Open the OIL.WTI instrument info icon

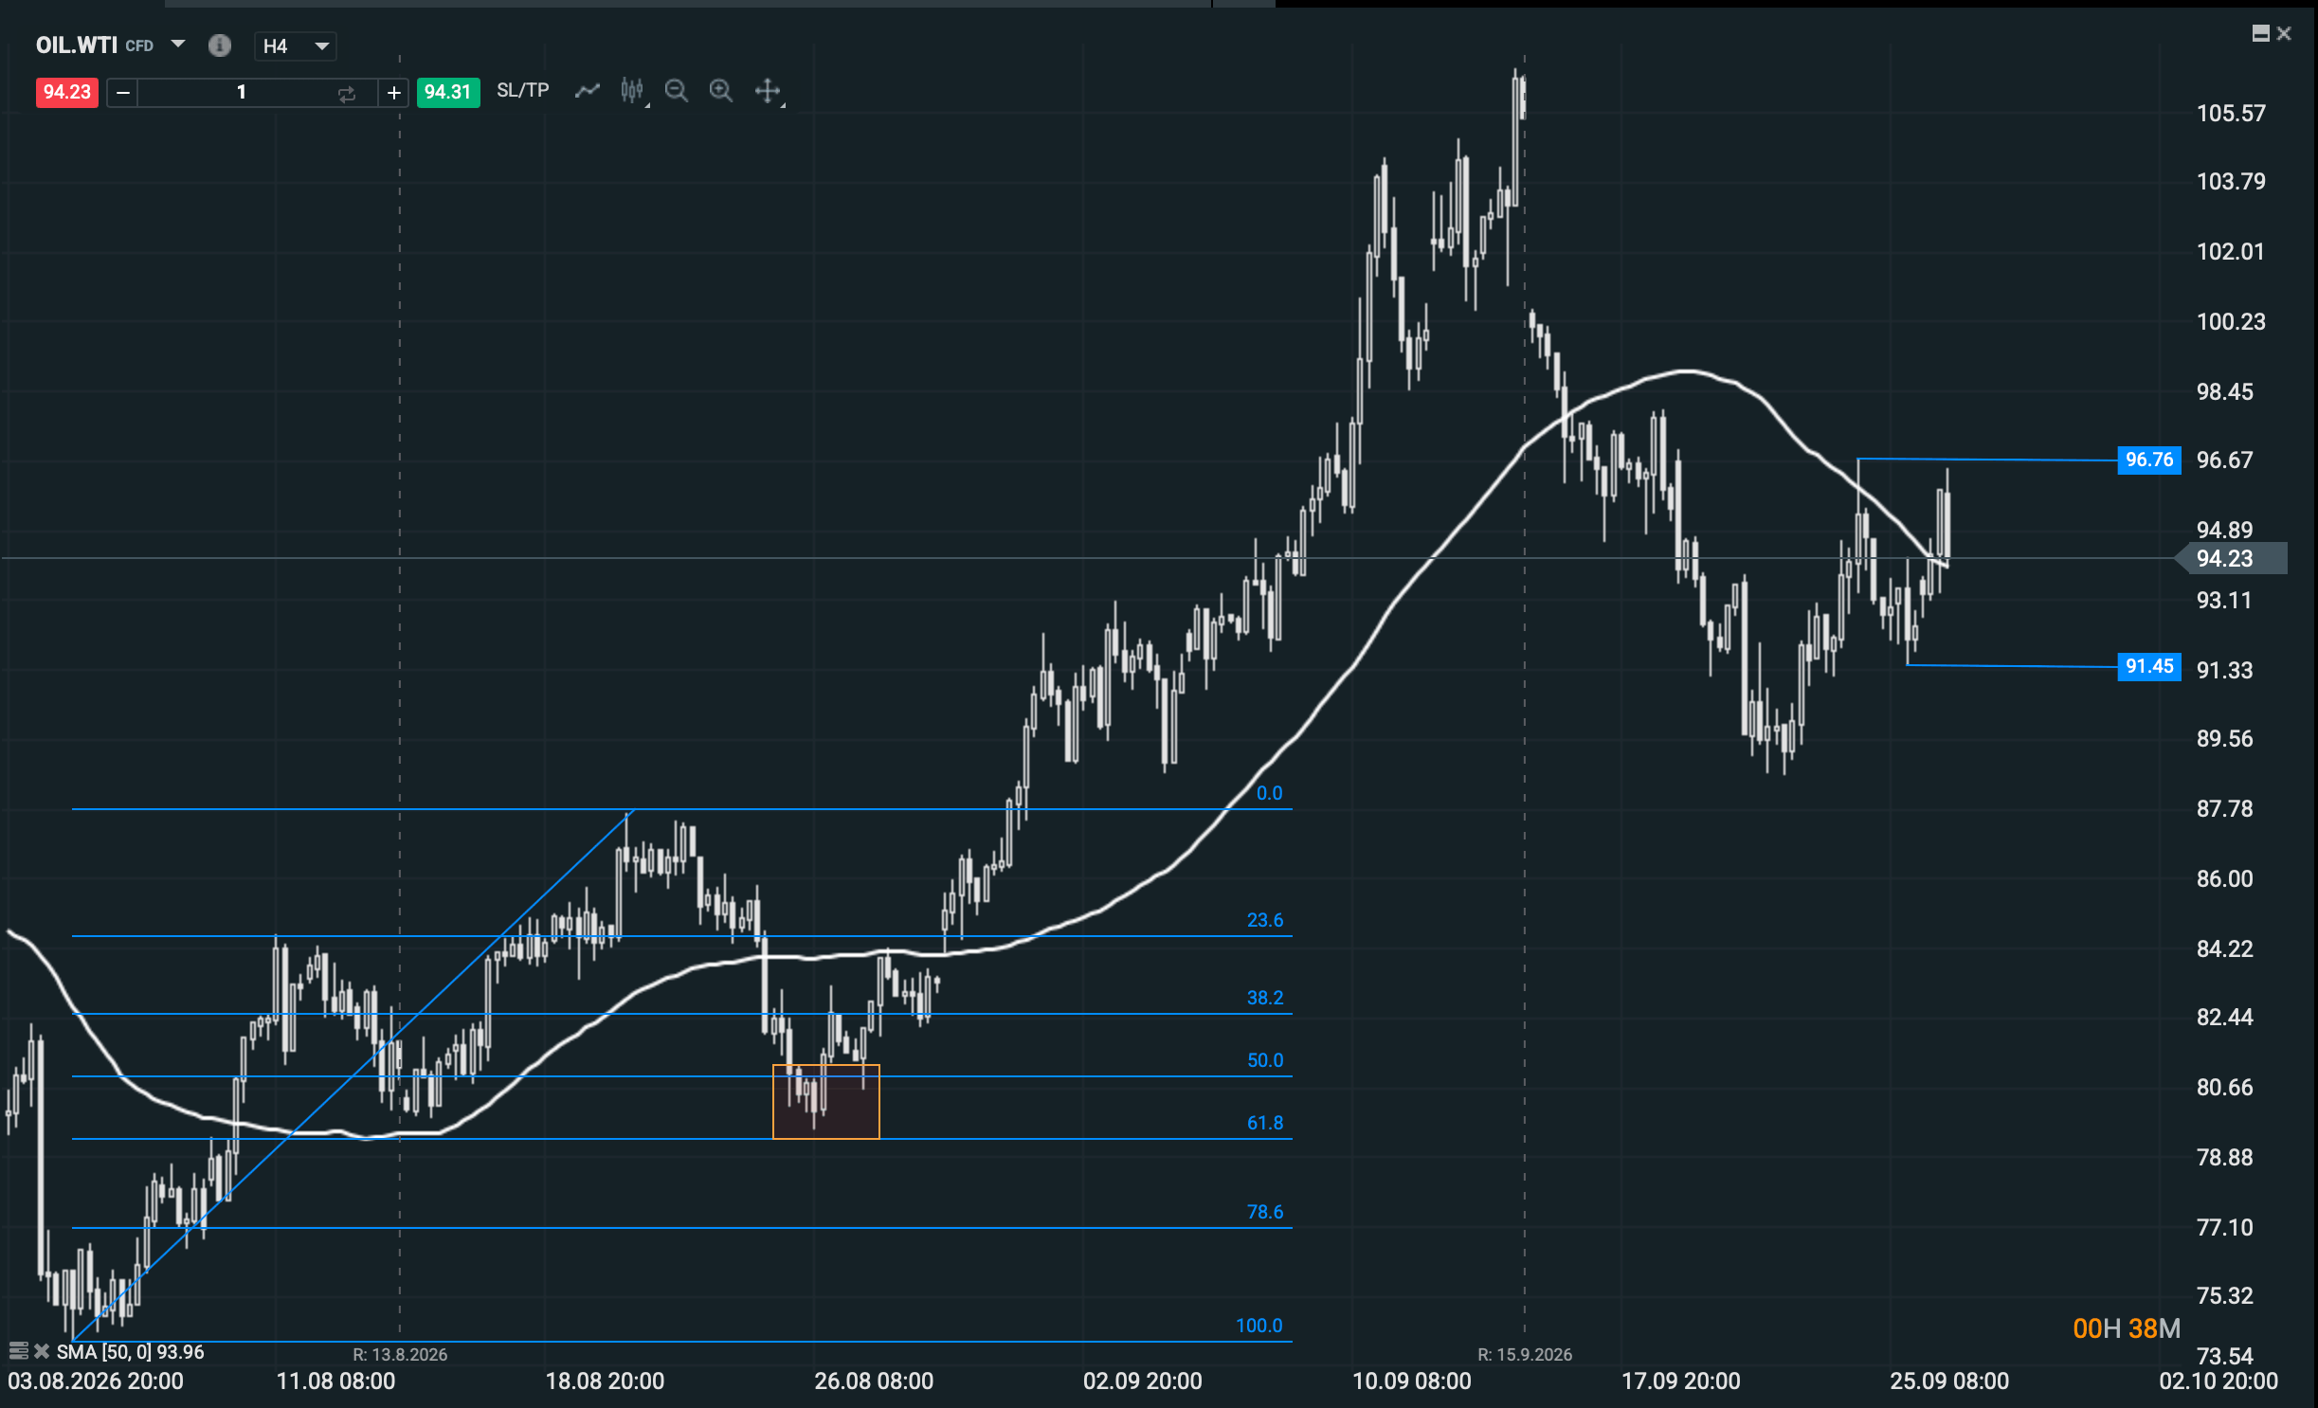(x=219, y=45)
